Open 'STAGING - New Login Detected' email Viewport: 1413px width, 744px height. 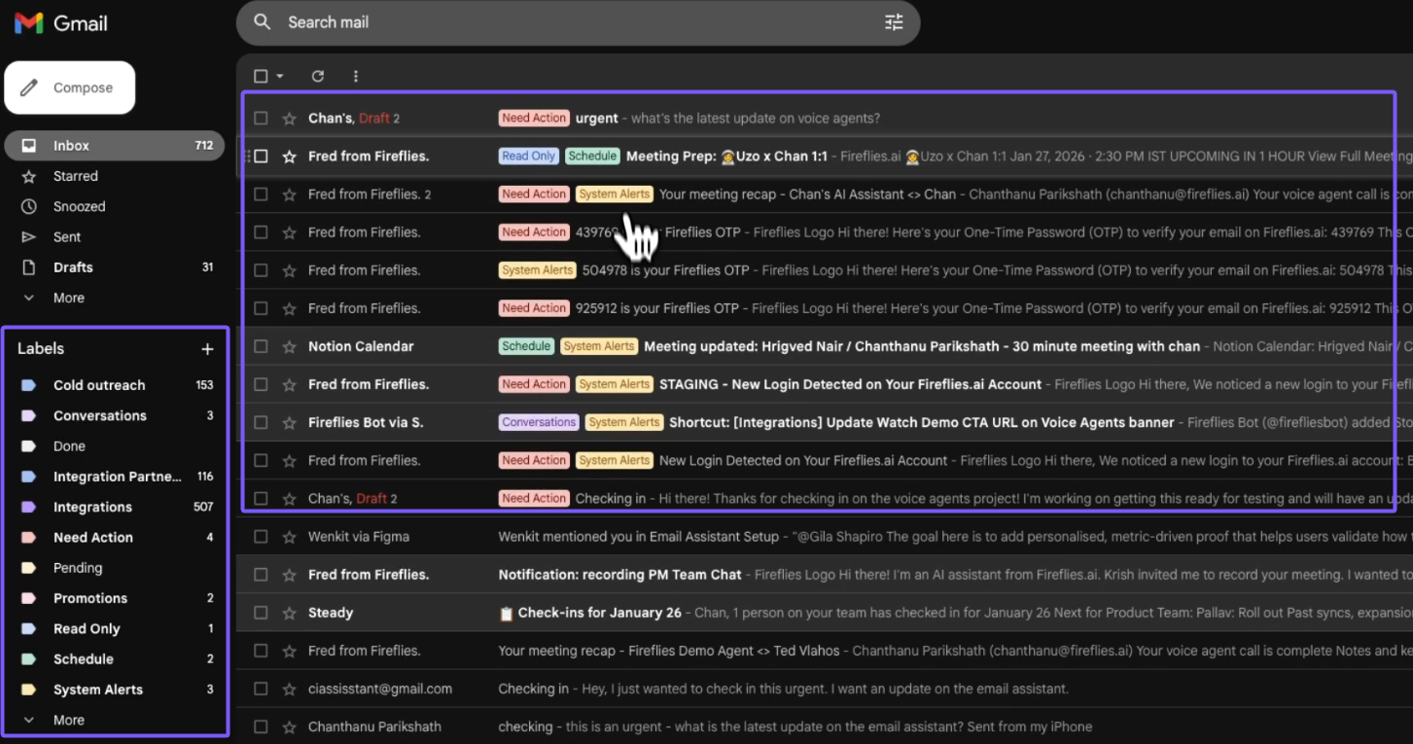pyautogui.click(x=851, y=384)
